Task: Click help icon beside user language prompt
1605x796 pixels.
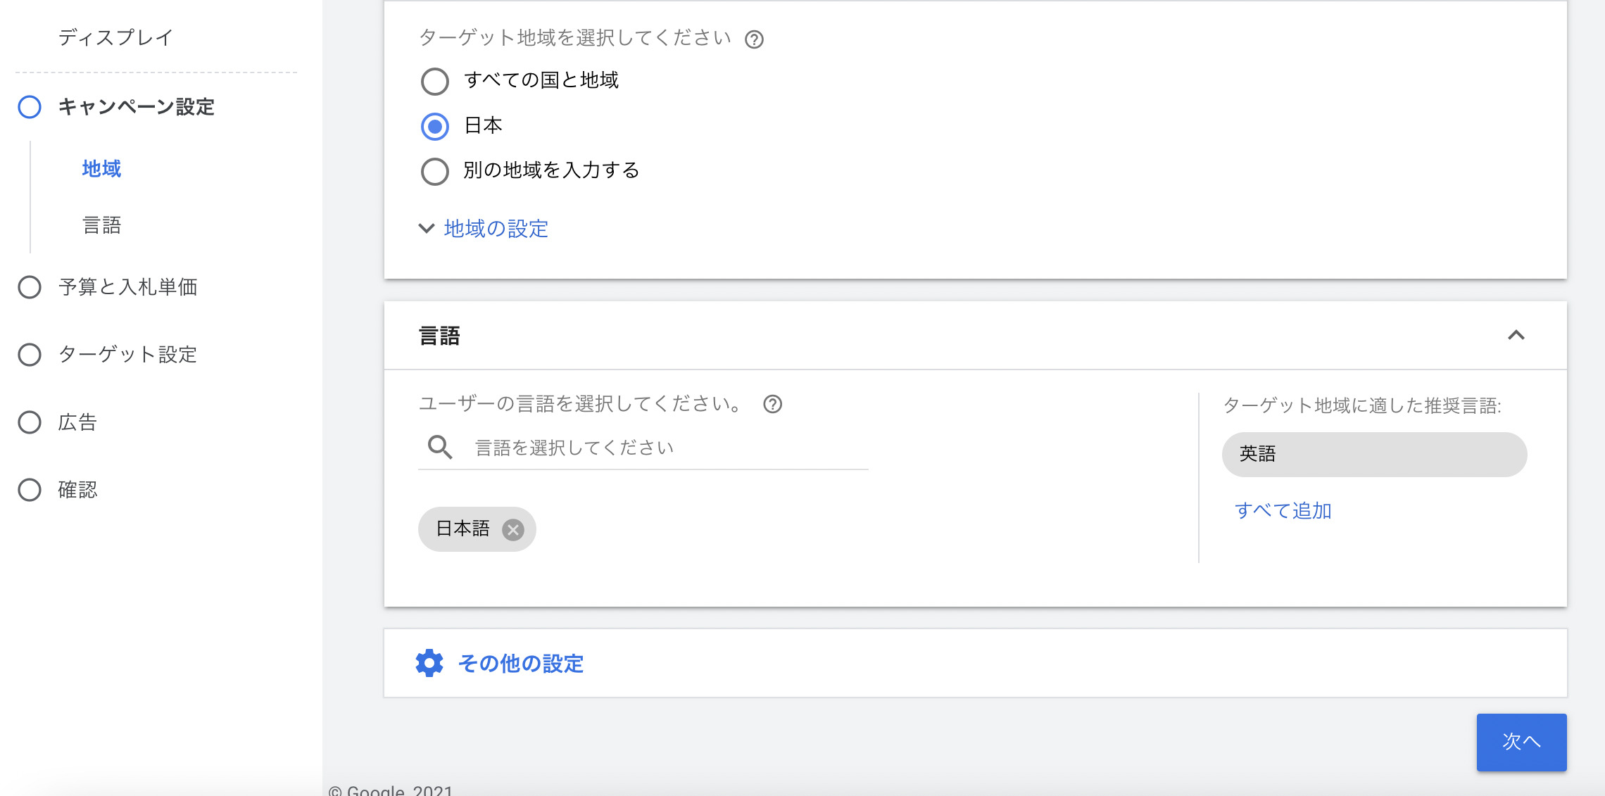Action: pyautogui.click(x=772, y=404)
